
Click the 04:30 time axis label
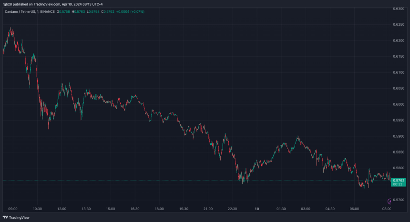(330, 209)
